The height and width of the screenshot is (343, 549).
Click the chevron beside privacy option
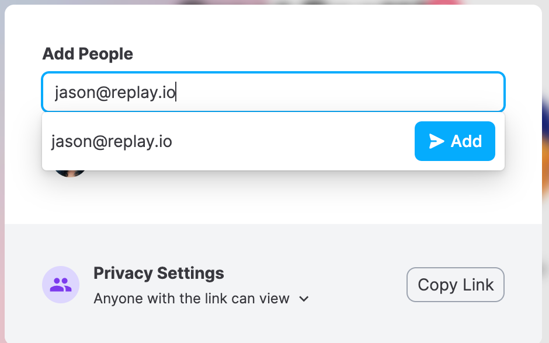click(x=304, y=299)
